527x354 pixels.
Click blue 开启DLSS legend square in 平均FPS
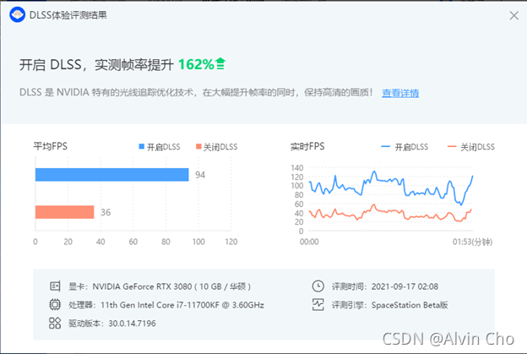click(142, 146)
